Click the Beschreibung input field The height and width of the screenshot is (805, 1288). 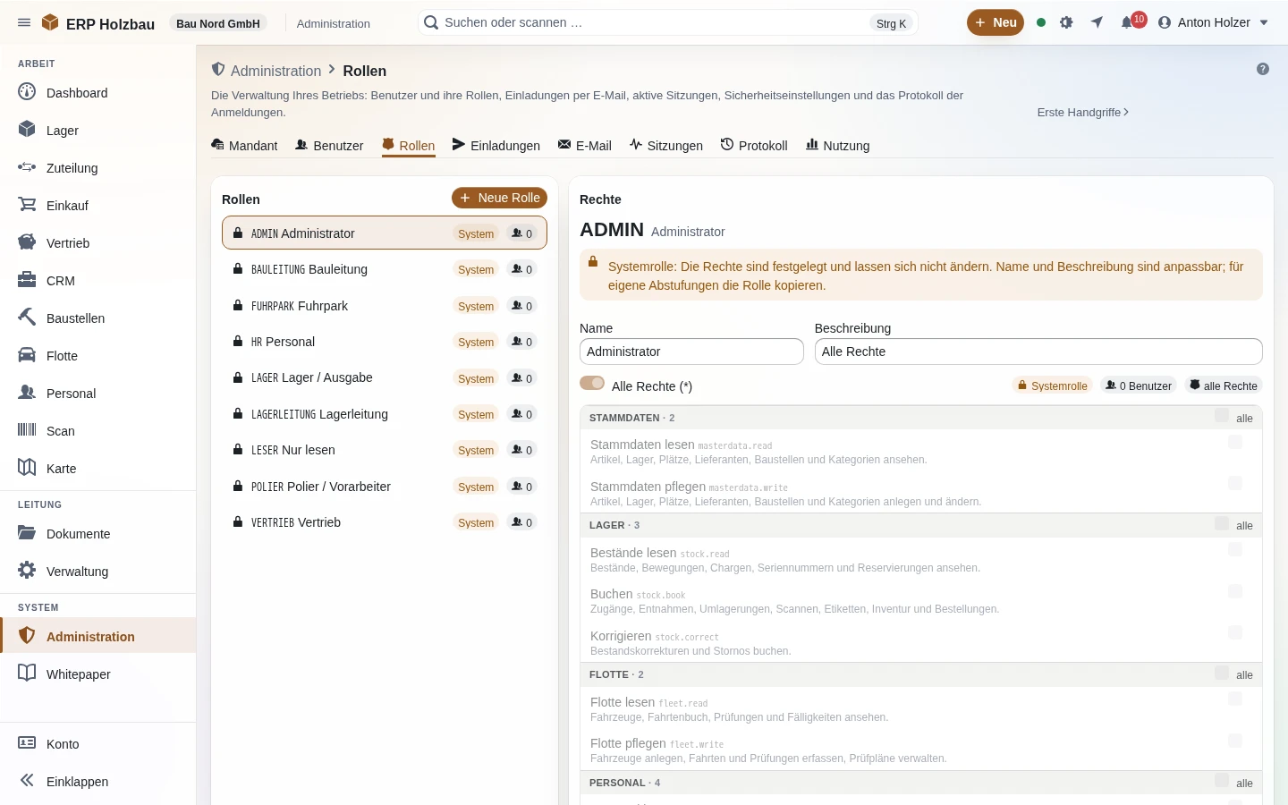pyautogui.click(x=1038, y=352)
